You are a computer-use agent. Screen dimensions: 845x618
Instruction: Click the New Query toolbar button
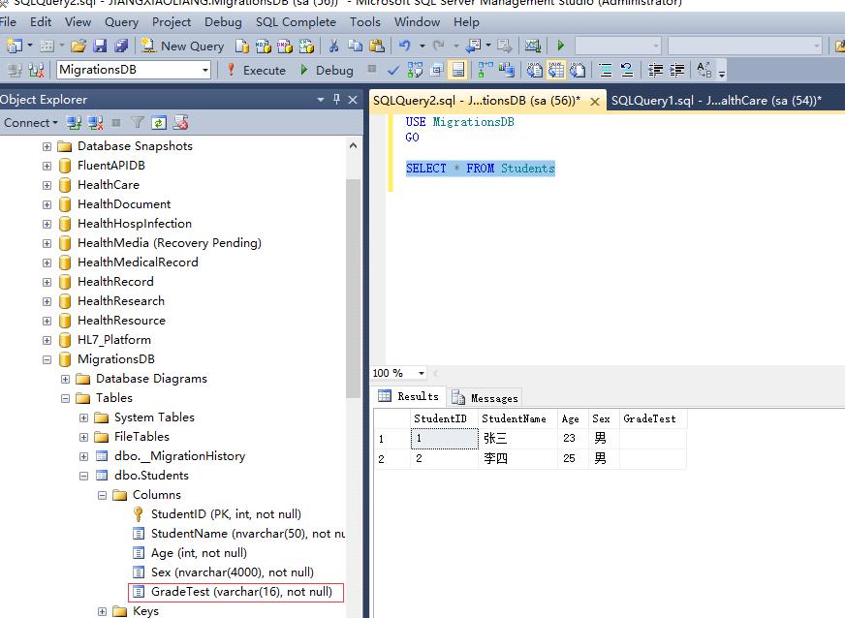[x=182, y=46]
